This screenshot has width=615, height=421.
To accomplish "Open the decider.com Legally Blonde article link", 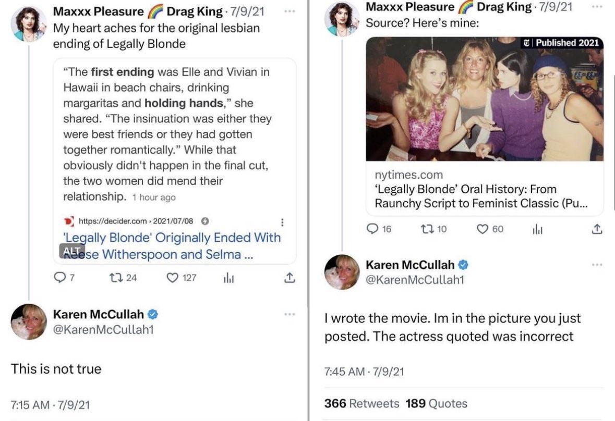I will (172, 245).
